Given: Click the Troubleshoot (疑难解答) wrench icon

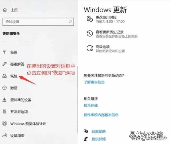Looking at the screenshot, I should (x=5, y=64).
